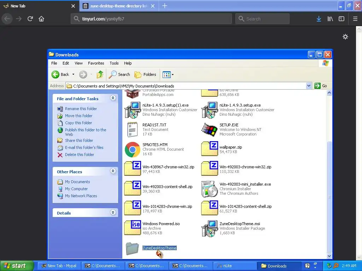This screenshot has width=362, height=271.
Task: Click Rename this folder link
Action: [x=81, y=109]
